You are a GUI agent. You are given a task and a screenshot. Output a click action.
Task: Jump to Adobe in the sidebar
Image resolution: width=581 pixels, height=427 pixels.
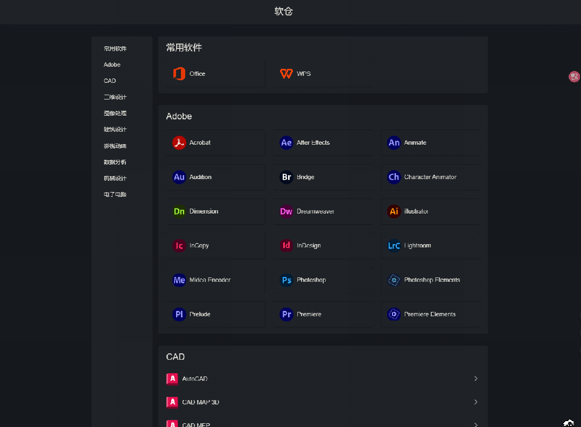click(112, 65)
